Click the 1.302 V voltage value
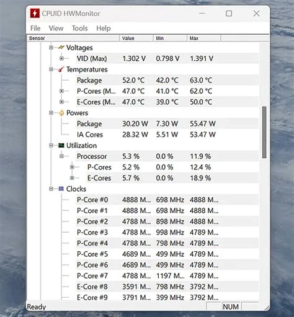 (134, 58)
